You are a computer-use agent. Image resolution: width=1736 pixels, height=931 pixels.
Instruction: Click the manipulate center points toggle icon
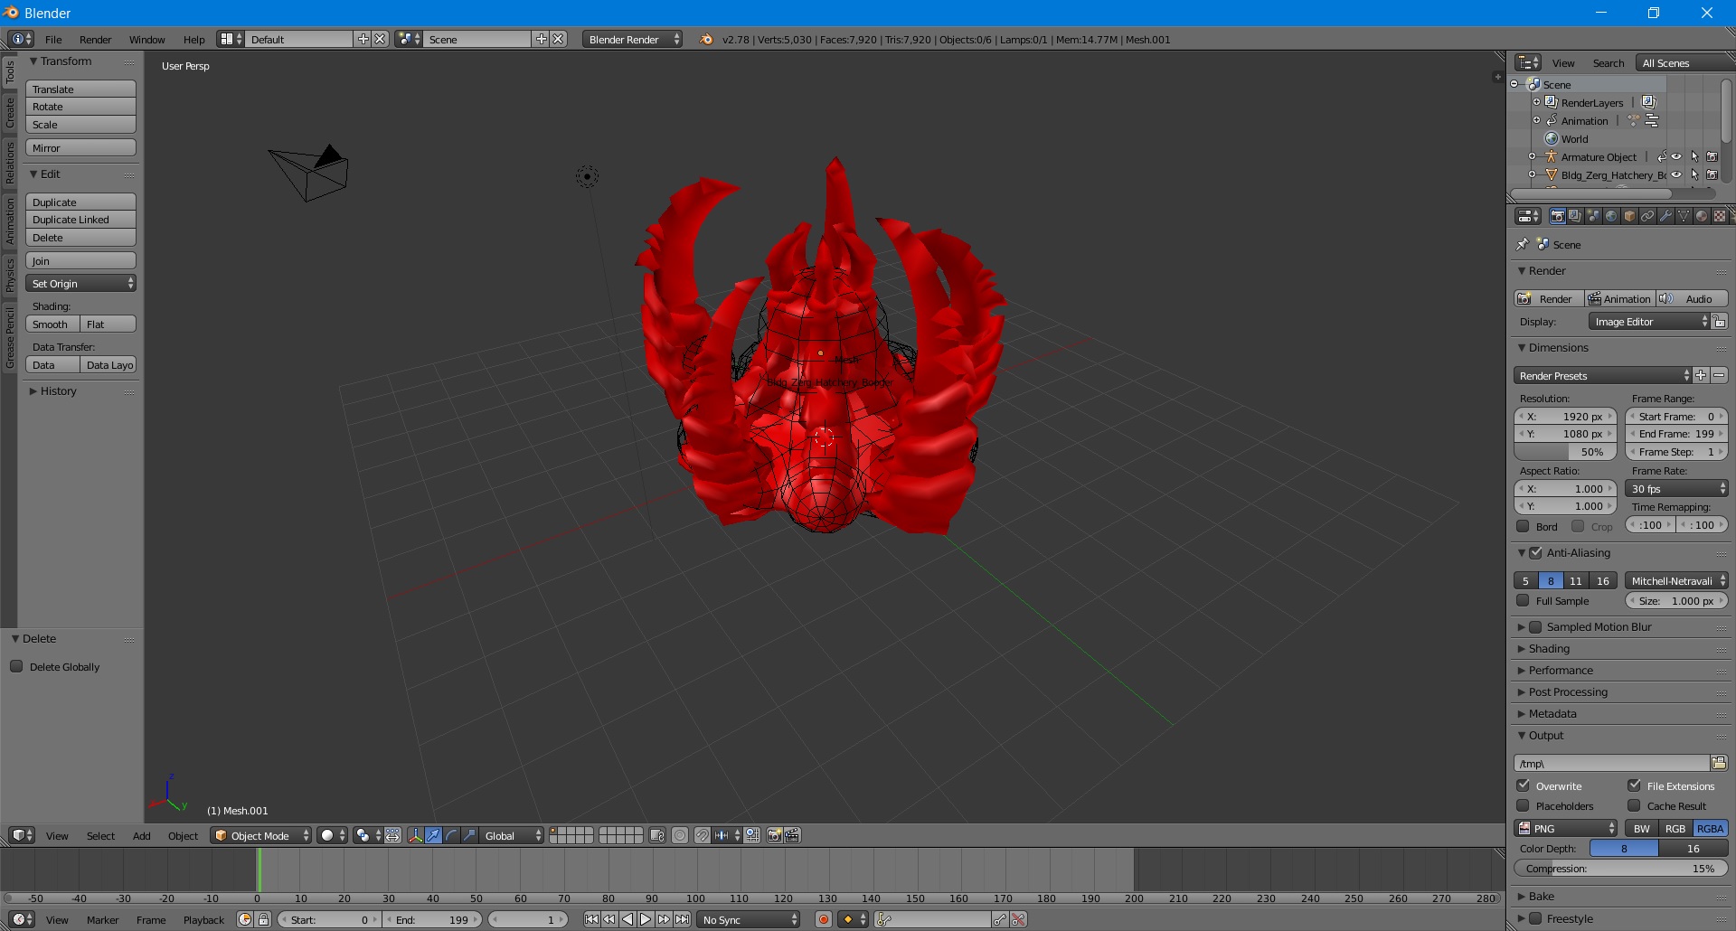(x=393, y=835)
